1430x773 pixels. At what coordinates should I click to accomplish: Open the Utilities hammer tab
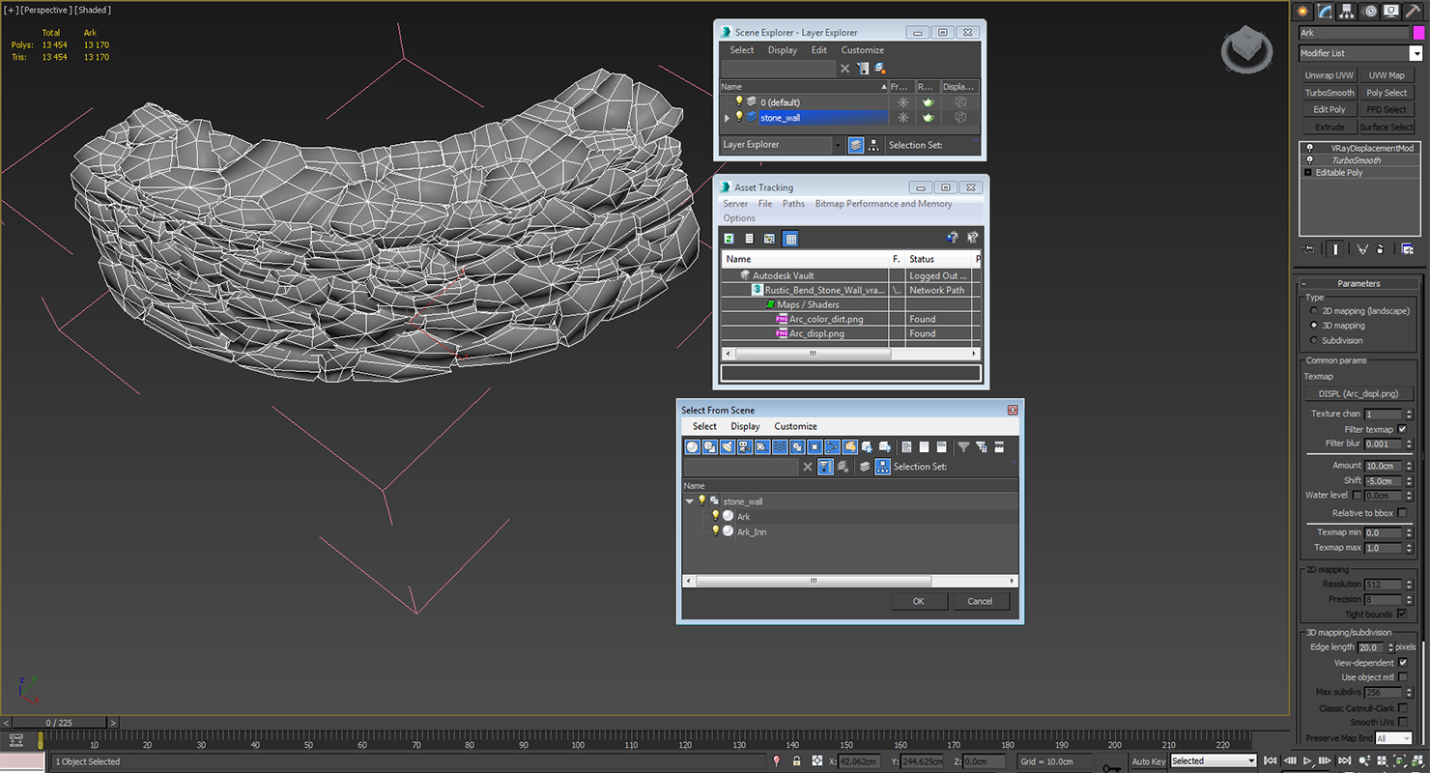pyautogui.click(x=1413, y=12)
